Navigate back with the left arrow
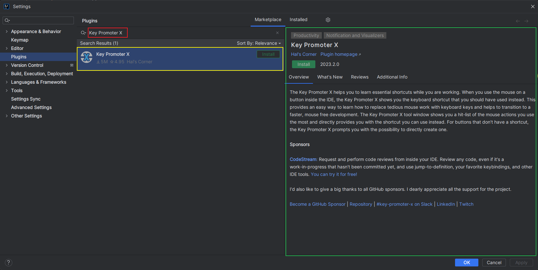538x270 pixels. pyautogui.click(x=518, y=21)
